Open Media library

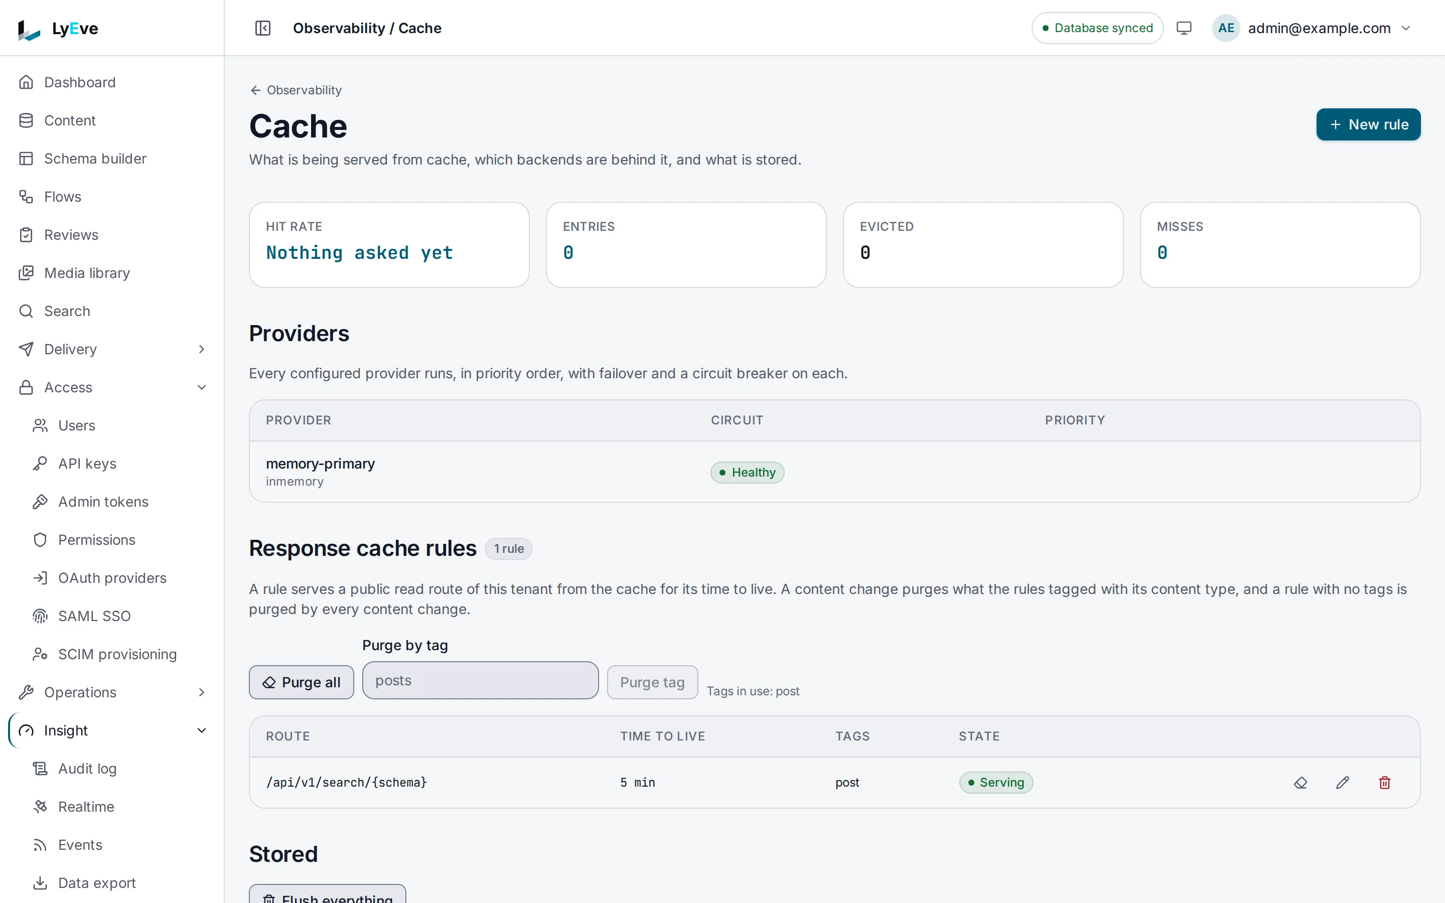click(x=112, y=273)
